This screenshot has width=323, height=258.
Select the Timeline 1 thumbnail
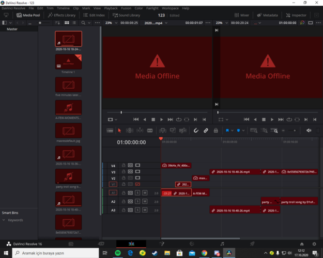68,62
